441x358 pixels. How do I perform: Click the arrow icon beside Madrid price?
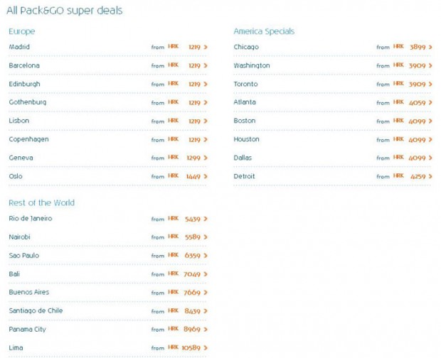(x=206, y=47)
